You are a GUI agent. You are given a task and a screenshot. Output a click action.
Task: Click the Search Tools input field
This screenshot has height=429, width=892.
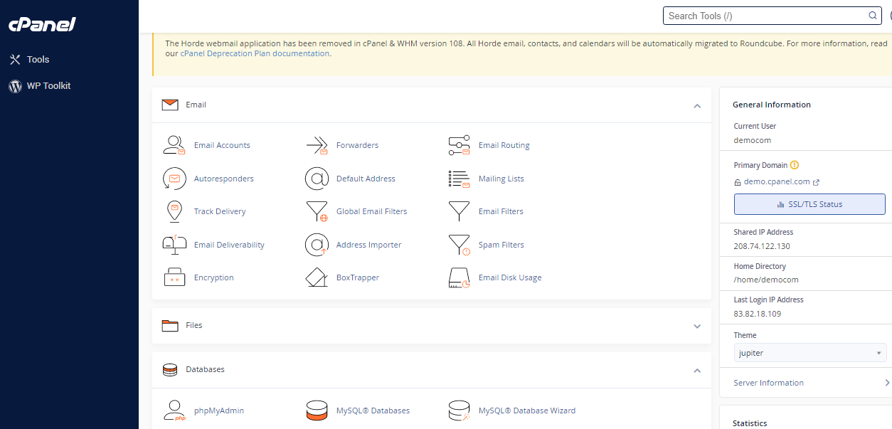tap(765, 16)
